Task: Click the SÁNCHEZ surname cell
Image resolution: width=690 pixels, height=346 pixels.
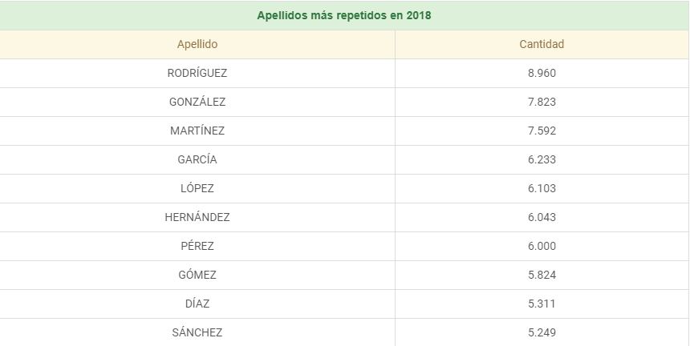Action: point(197,332)
